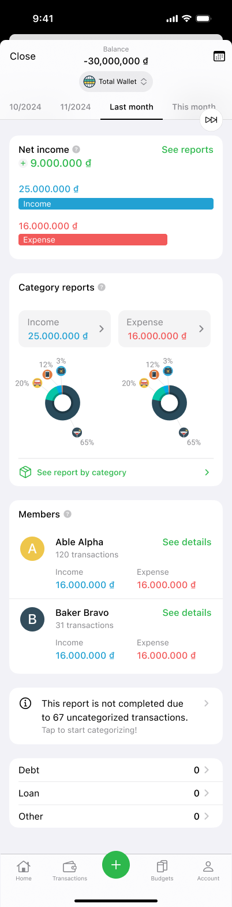This screenshot has height=907, width=232.
Task: Open the See reports link
Action: click(188, 149)
